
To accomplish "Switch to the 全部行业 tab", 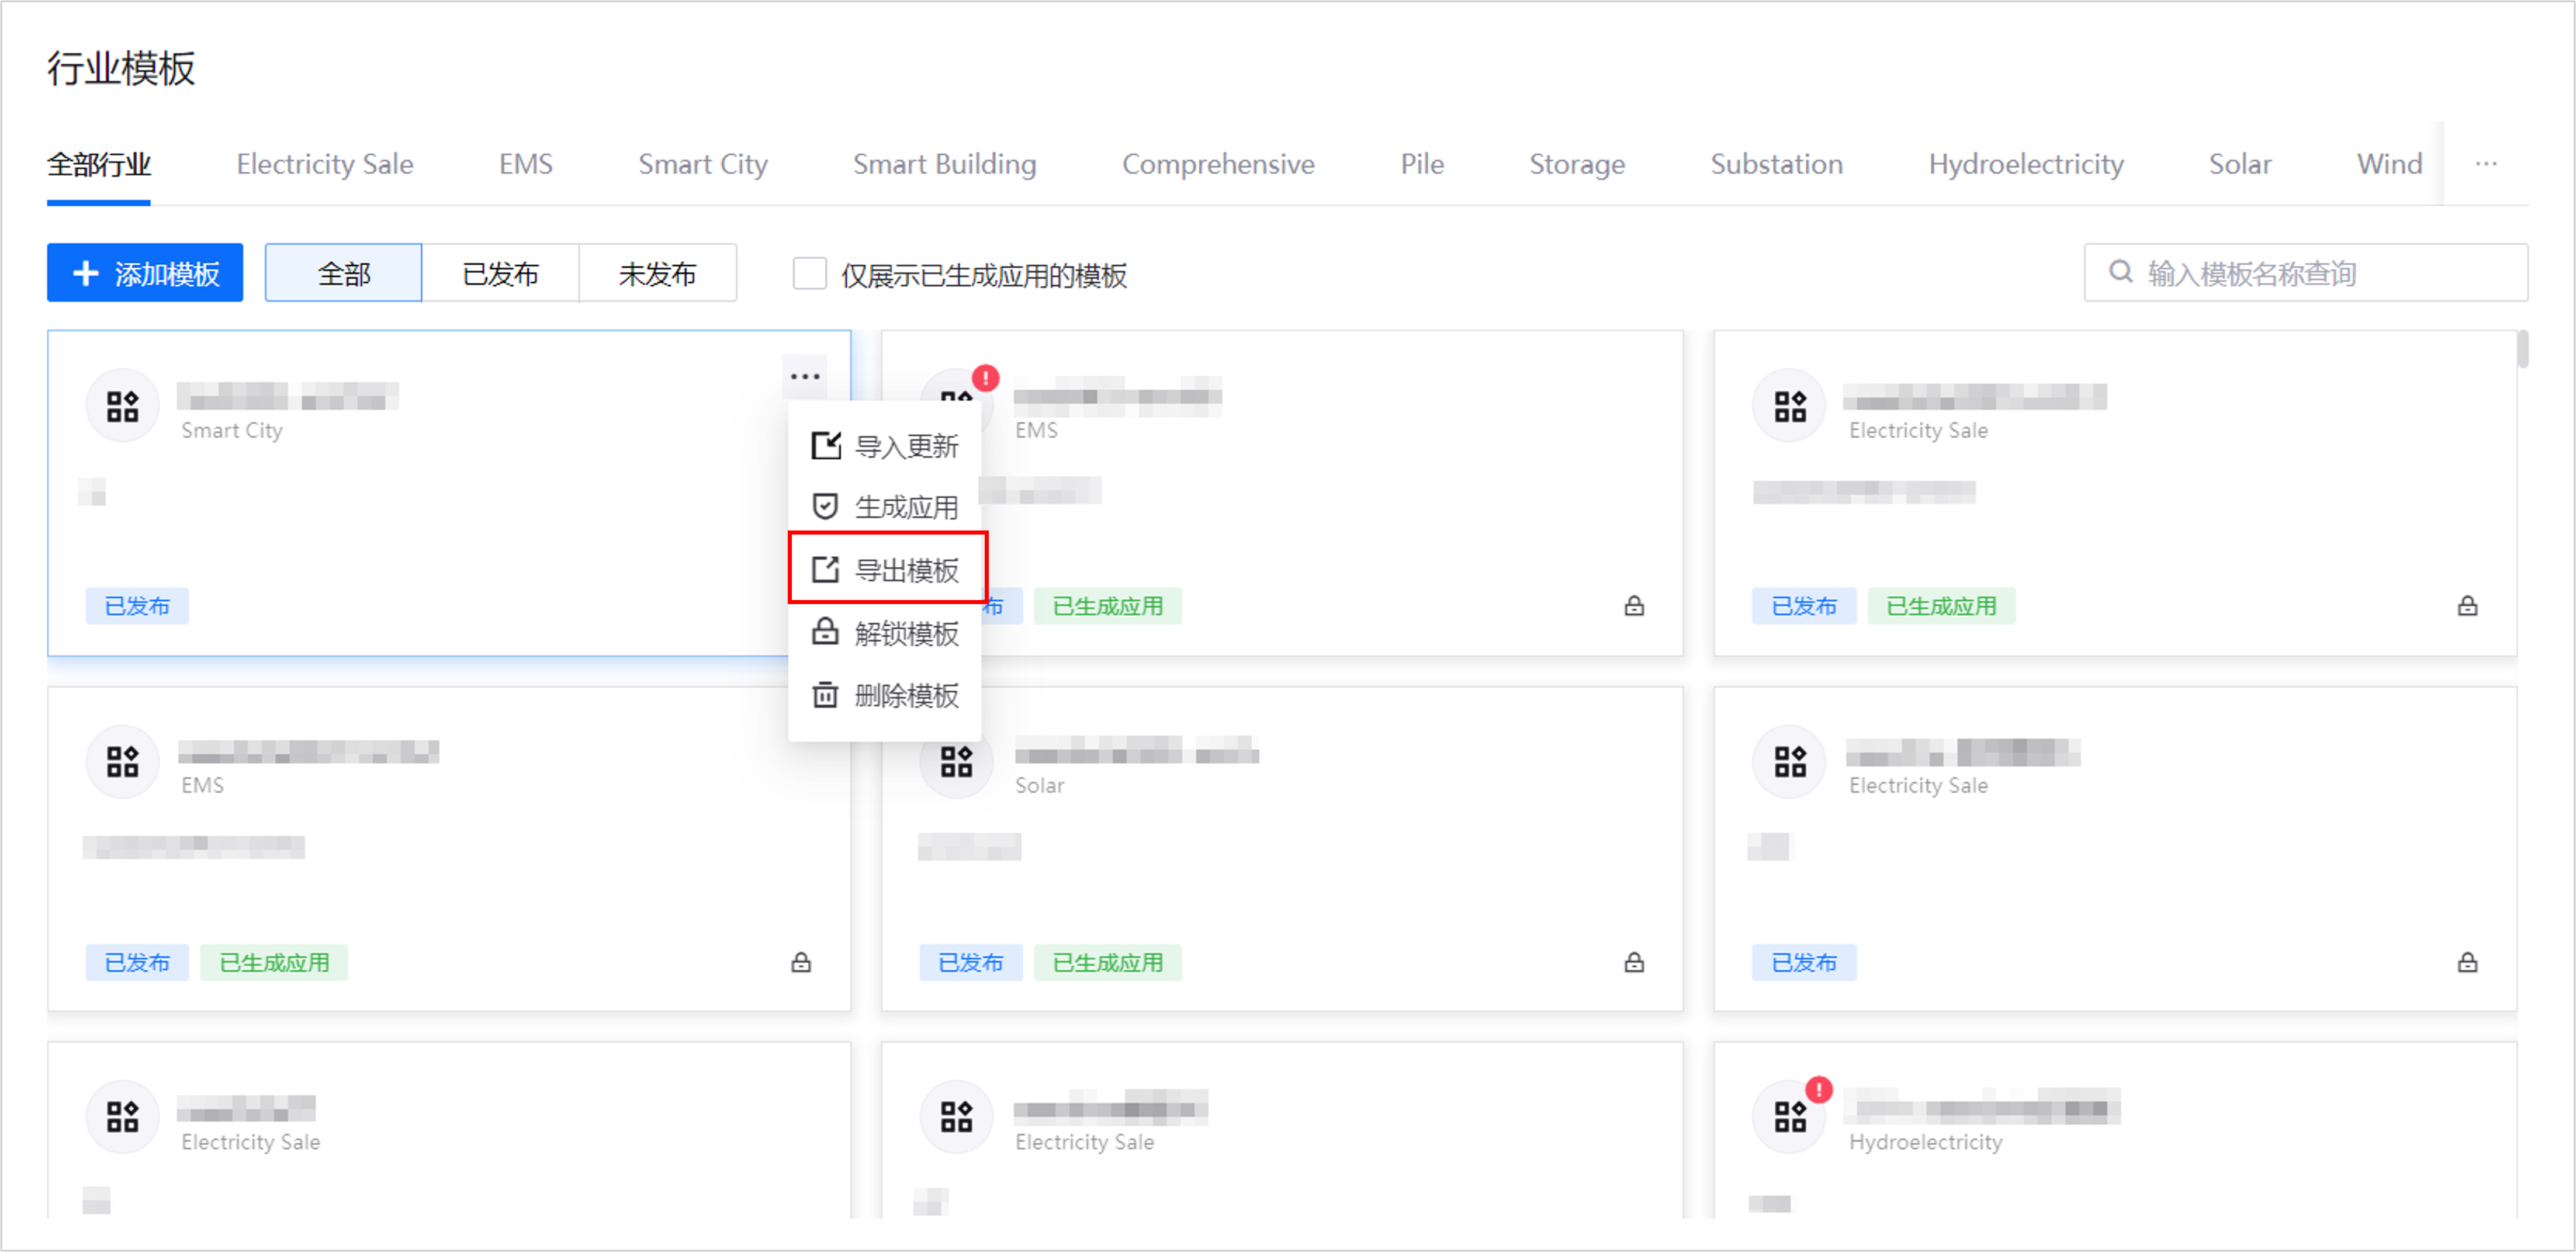I will click(x=98, y=165).
